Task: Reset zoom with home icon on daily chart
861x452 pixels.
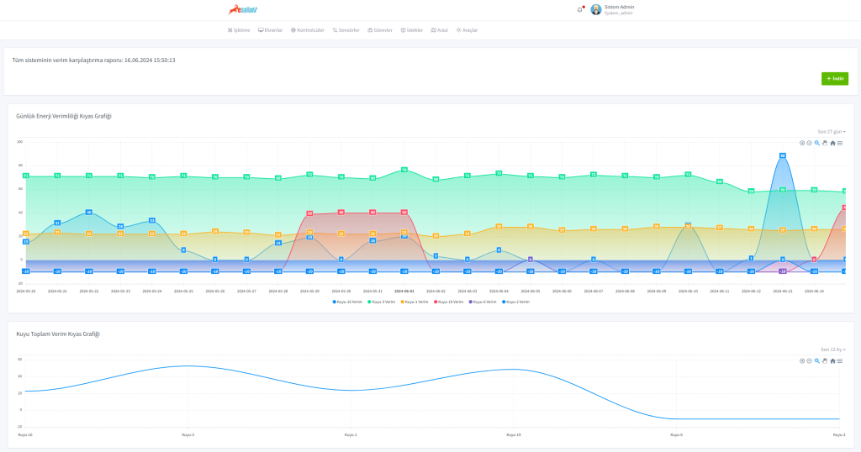Action: click(832, 143)
